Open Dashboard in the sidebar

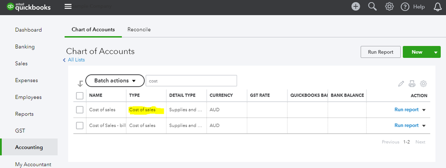(29, 30)
